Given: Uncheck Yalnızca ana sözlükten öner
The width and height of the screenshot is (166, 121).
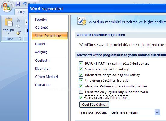Looking at the screenshot, I should tap(81, 98).
